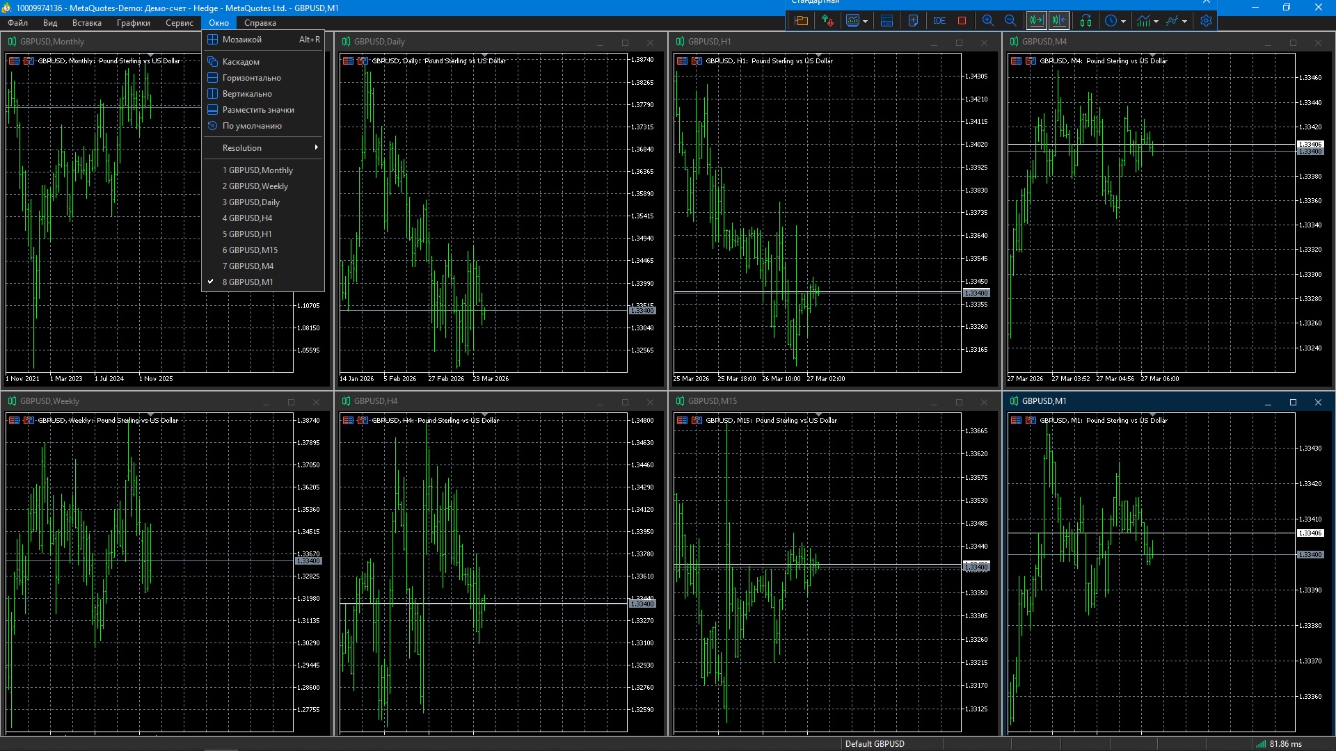
Task: Zoom out using the magnifier minus icon
Action: point(1010,21)
